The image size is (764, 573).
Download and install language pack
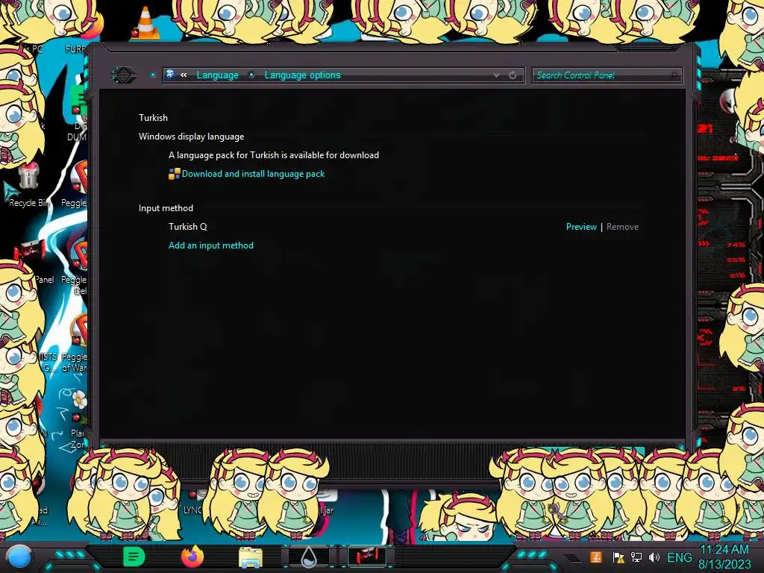pos(253,174)
